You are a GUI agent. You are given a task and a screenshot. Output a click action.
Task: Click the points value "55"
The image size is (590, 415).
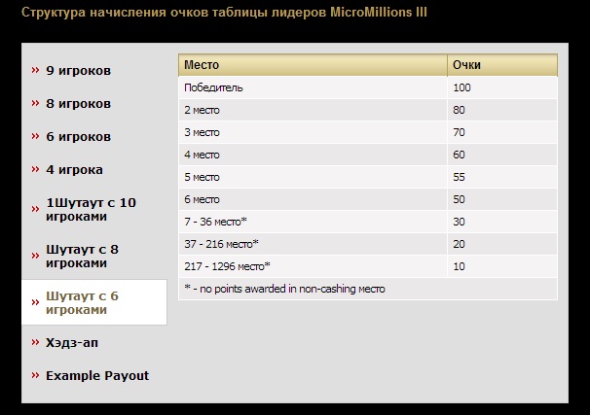459,177
